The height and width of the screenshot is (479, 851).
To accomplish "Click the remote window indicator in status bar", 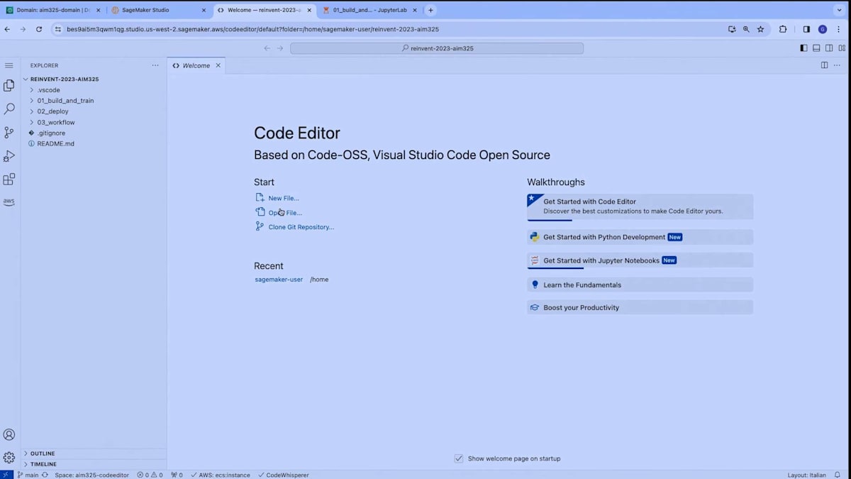I will [6, 475].
